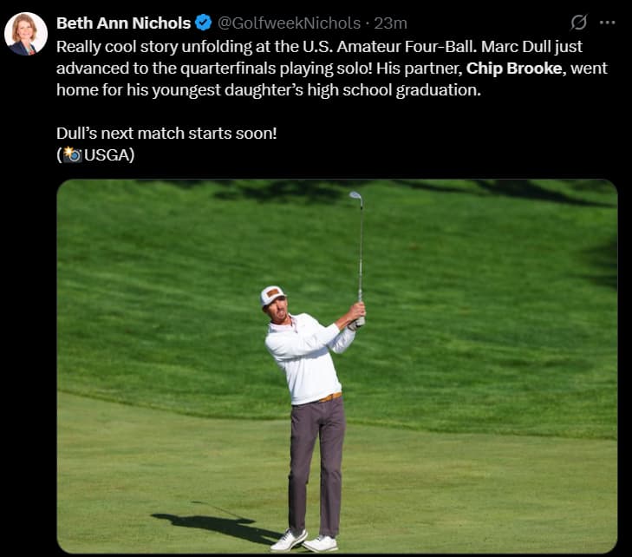Click the 23m timestamp

pos(390,23)
